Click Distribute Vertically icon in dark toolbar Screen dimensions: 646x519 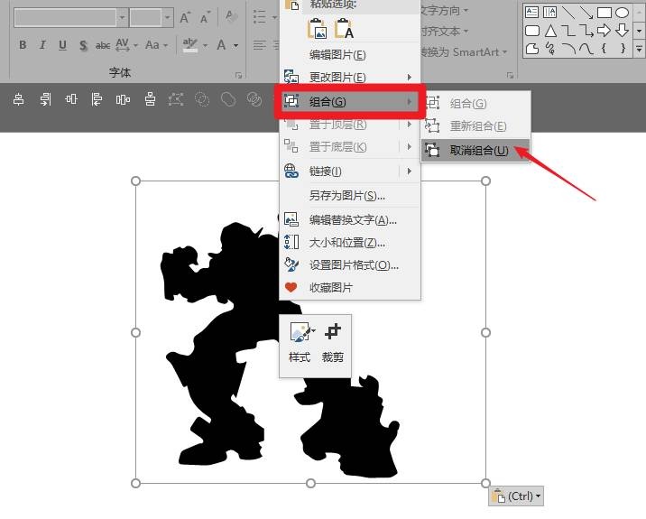(x=151, y=99)
